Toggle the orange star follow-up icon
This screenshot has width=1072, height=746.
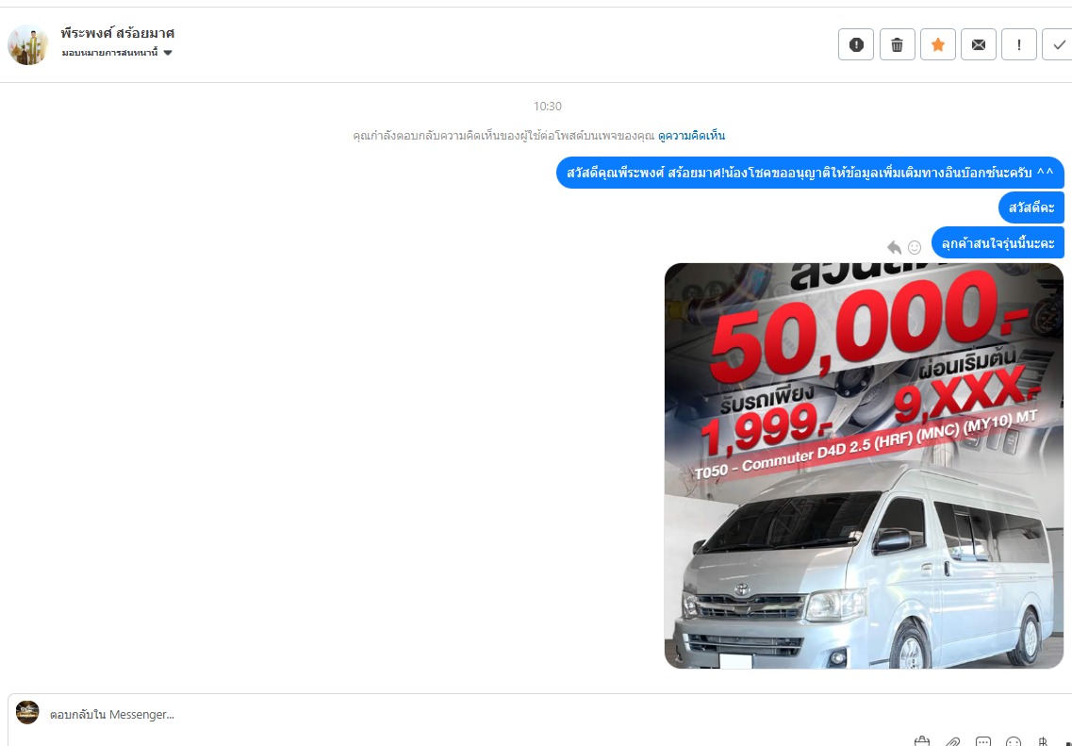pyautogui.click(x=938, y=45)
